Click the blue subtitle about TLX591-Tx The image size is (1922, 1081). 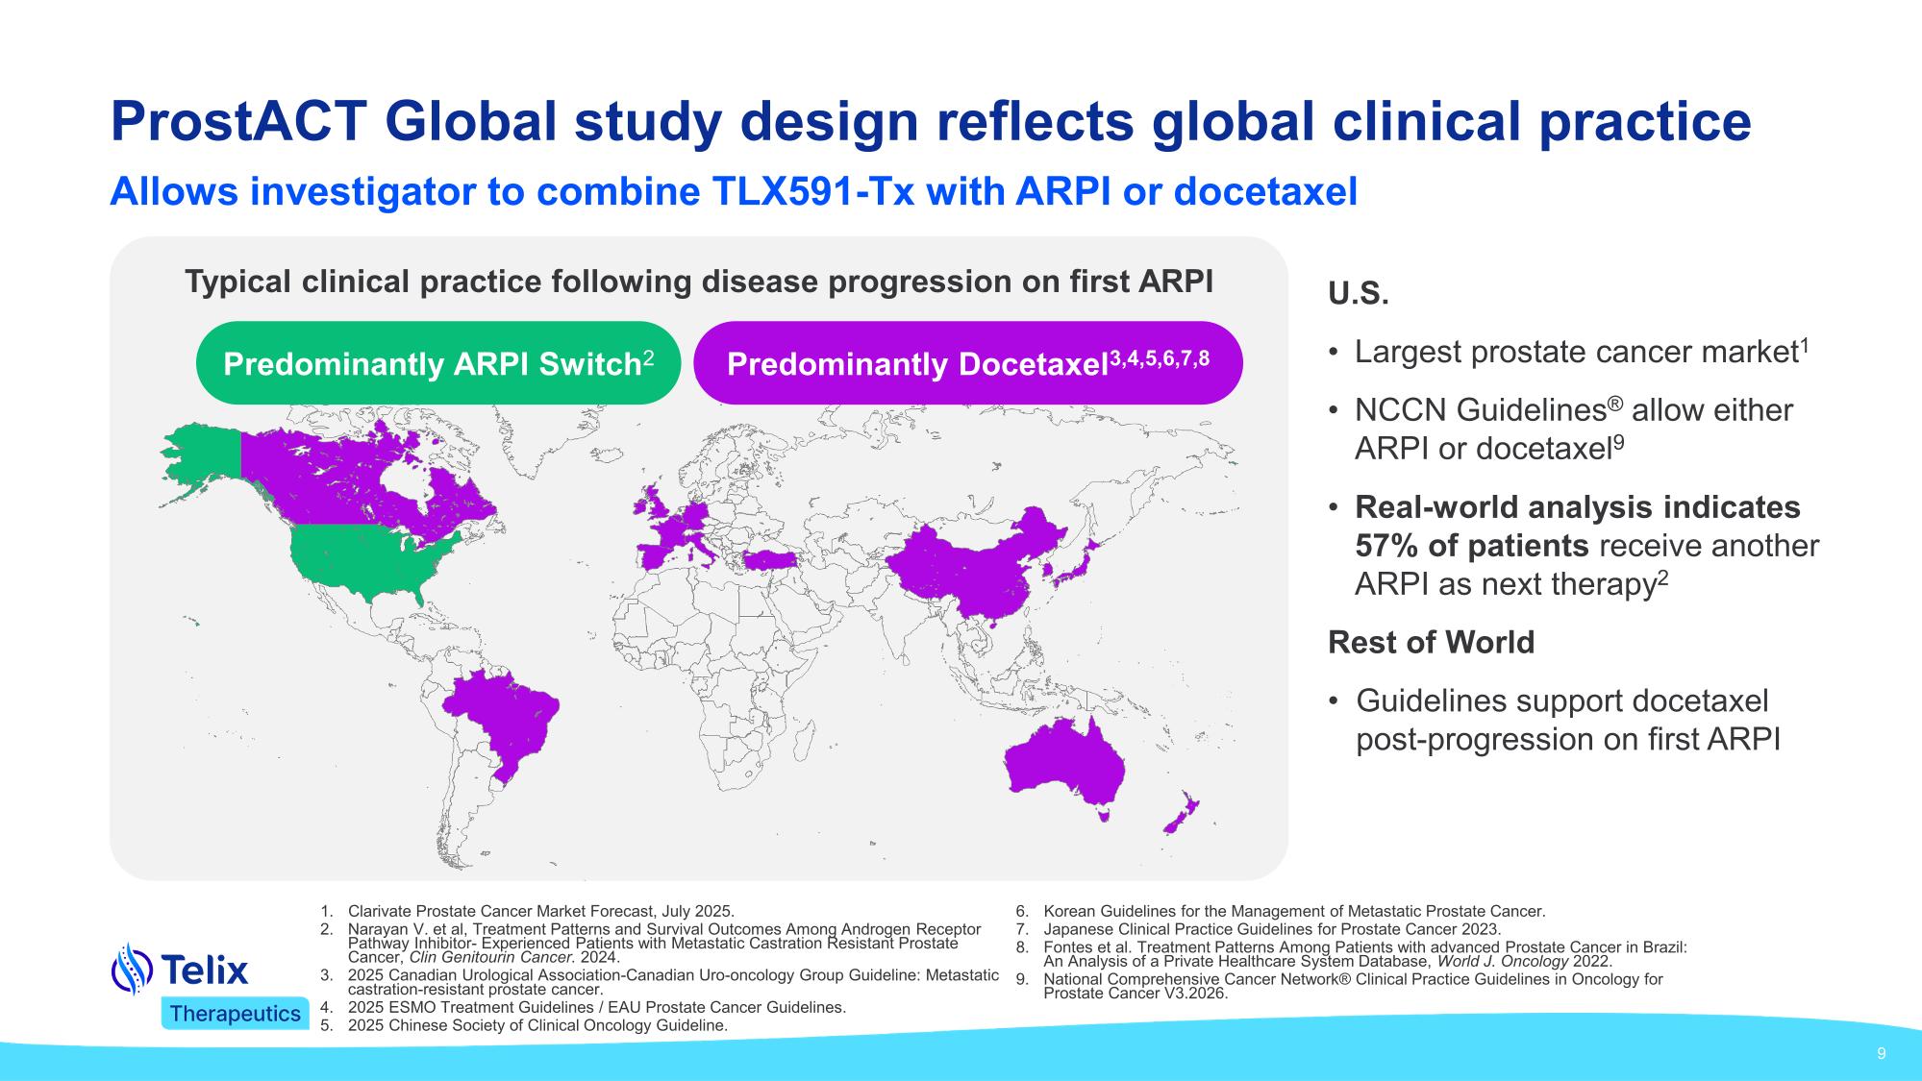point(733,191)
